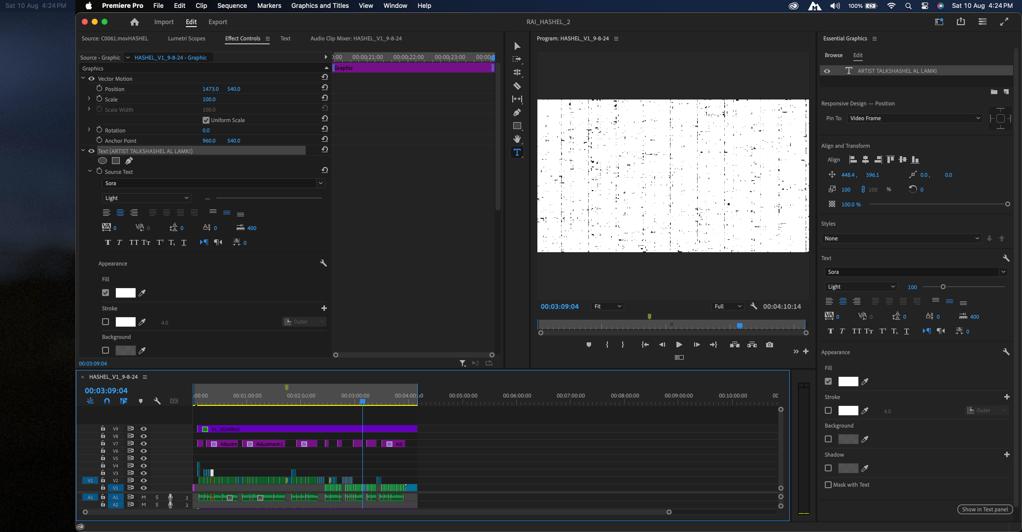Open the timeline wrench settings icon
1022x532 pixels.
tap(158, 401)
